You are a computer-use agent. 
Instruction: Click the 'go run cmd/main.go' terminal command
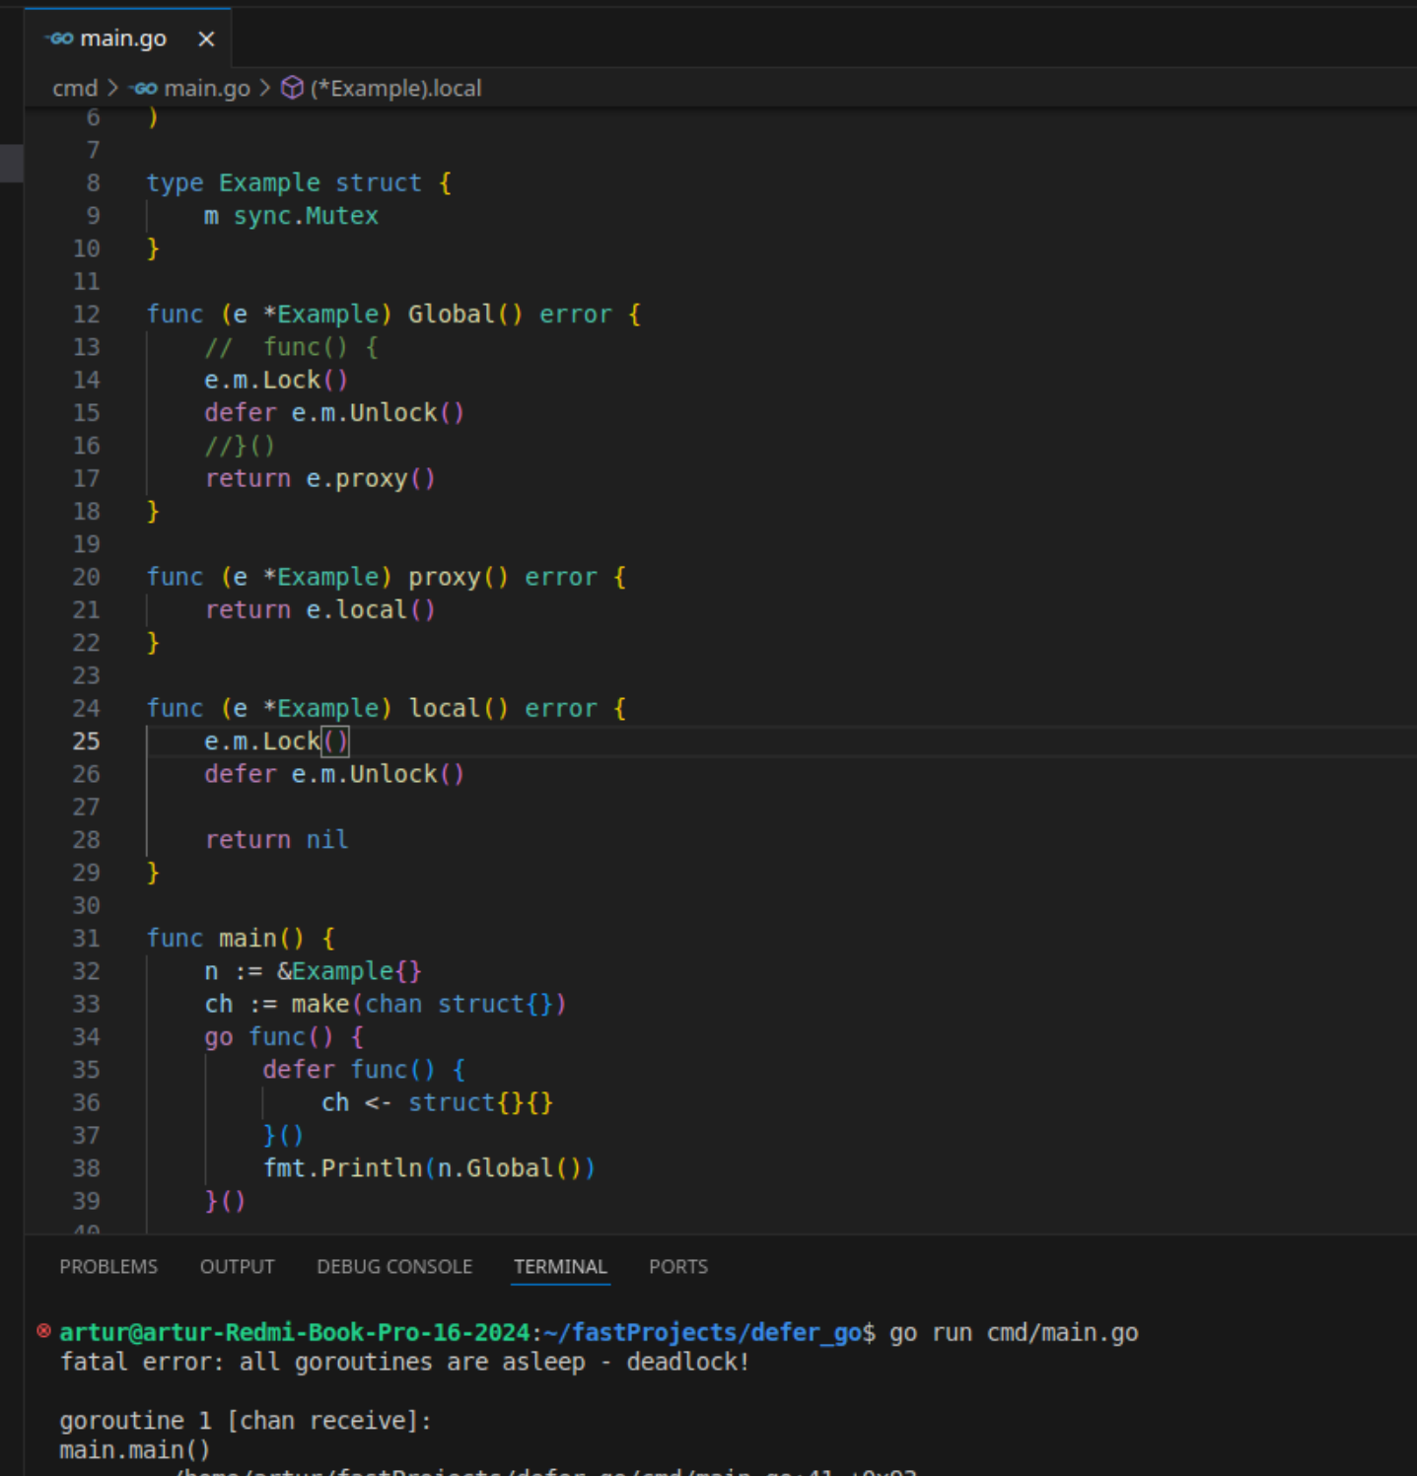tap(1014, 1332)
